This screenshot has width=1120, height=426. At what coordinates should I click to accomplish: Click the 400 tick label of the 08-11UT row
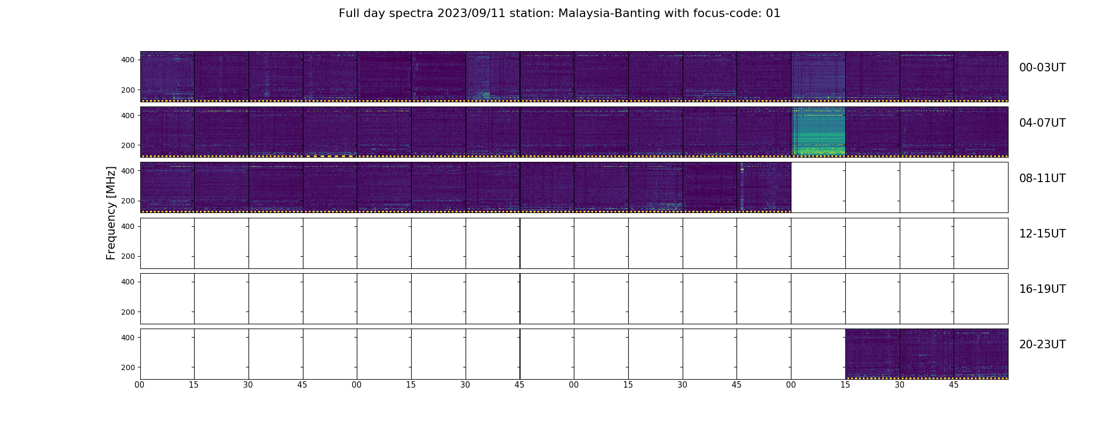point(128,171)
